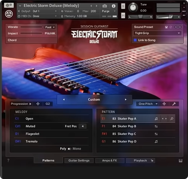Switch Skater Pop A to previous pattern
This screenshot has width=188, height=179.
tap(163, 118)
